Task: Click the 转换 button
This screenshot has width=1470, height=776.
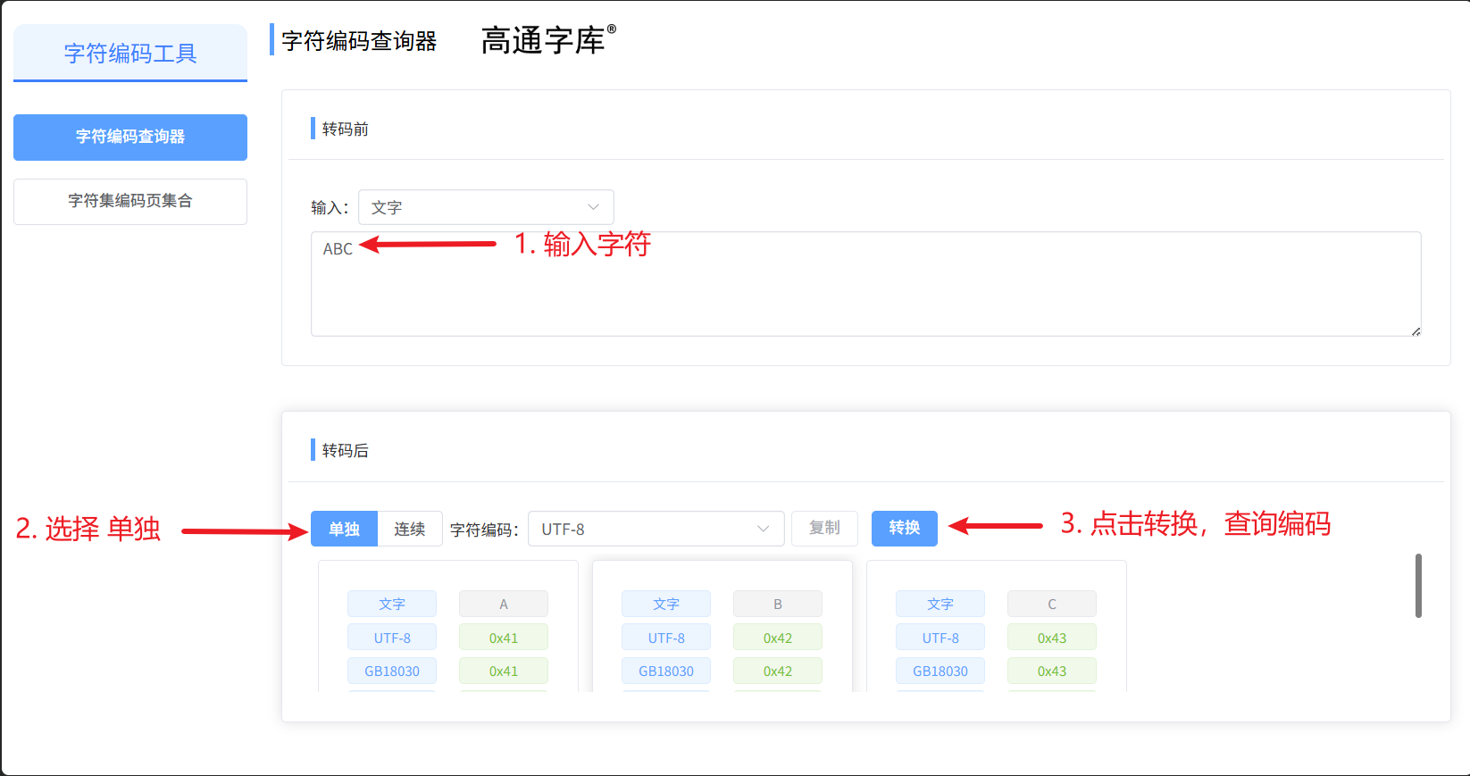Action: pyautogui.click(x=905, y=529)
